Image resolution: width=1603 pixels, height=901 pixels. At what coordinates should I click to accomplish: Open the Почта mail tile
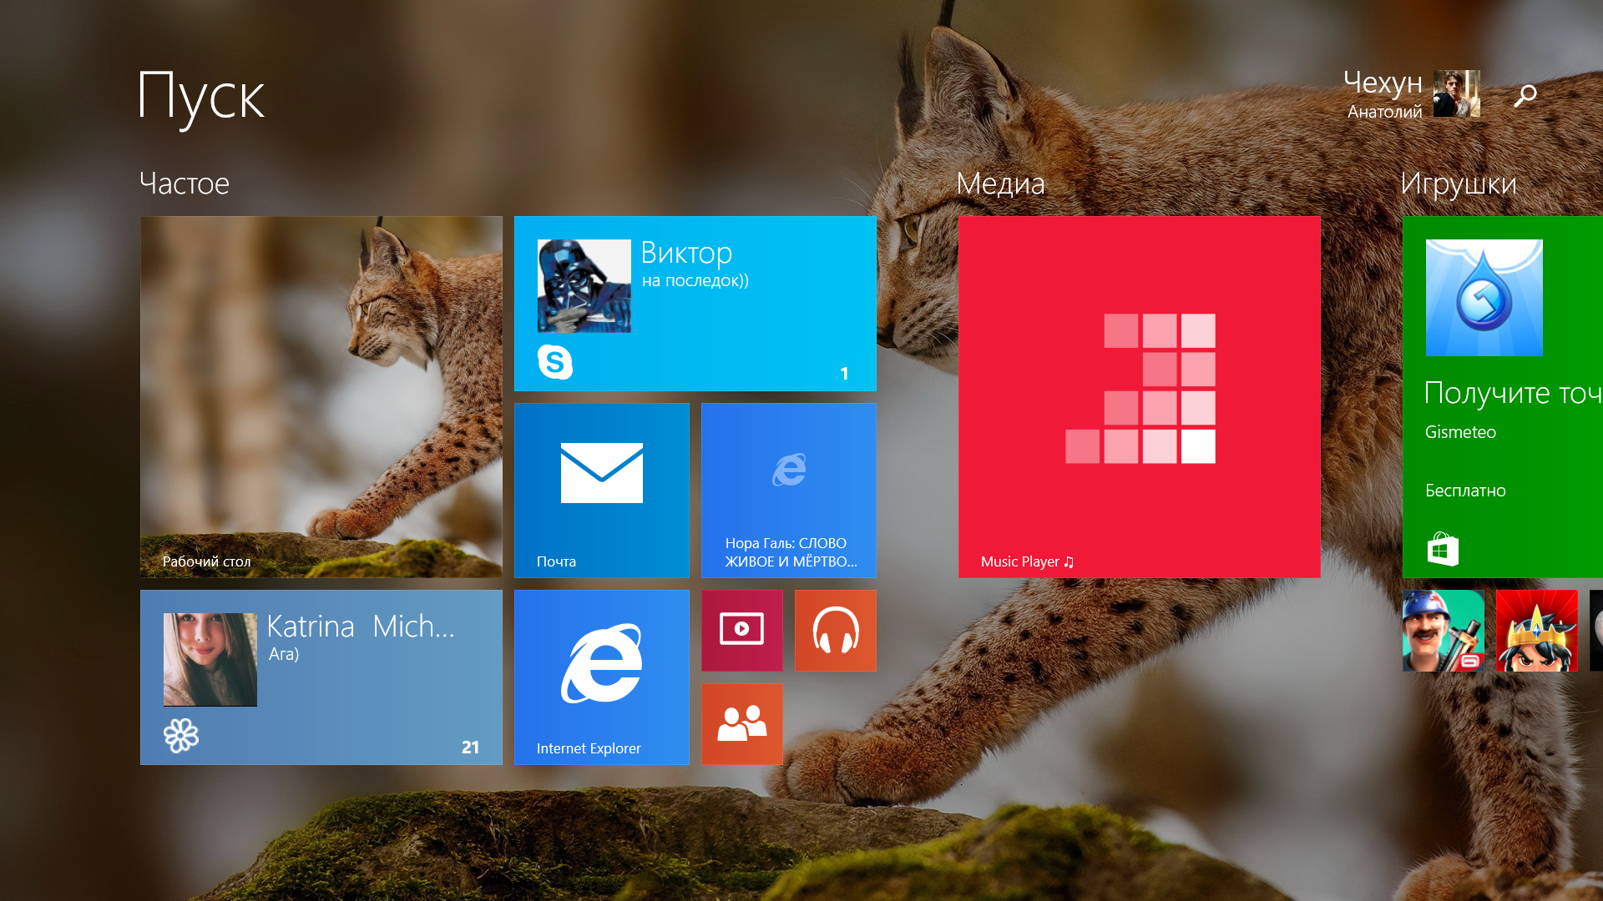(602, 491)
